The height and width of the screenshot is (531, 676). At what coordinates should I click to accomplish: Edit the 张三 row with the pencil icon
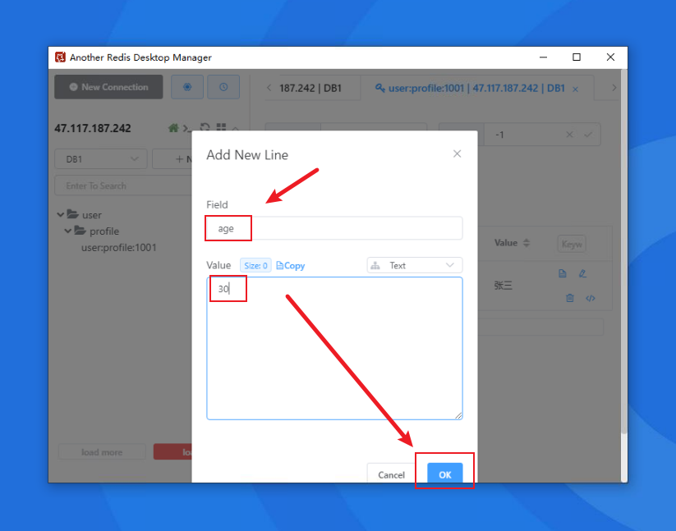point(582,273)
